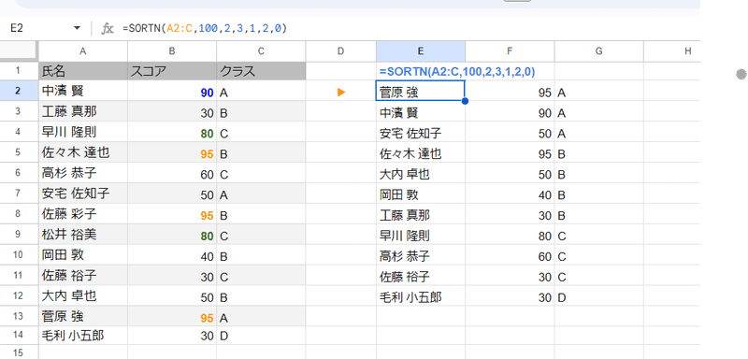The height and width of the screenshot is (359, 748).
Task: Select row 1 header
Action: 19,71
